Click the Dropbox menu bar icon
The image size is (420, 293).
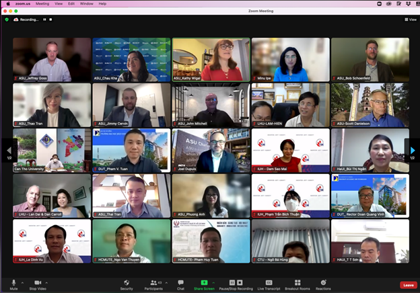coord(408,4)
